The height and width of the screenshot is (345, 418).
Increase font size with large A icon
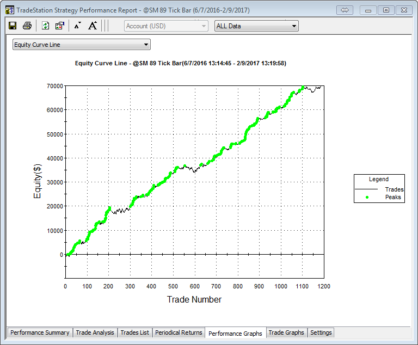93,26
